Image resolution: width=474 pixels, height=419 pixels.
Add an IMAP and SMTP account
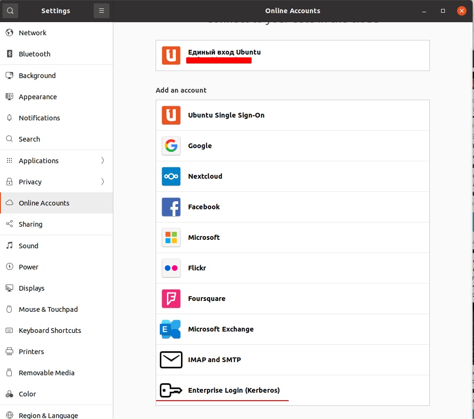coord(292,360)
